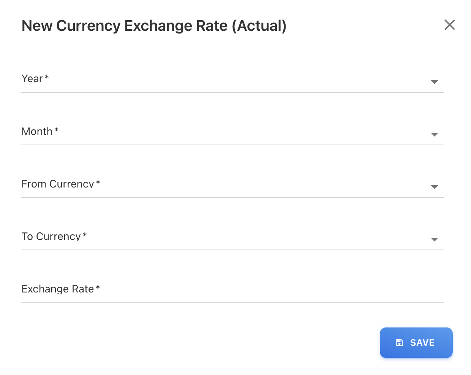Click the From Currency dropdown arrow
Image resolution: width=471 pixels, height=375 pixels.
[435, 187]
